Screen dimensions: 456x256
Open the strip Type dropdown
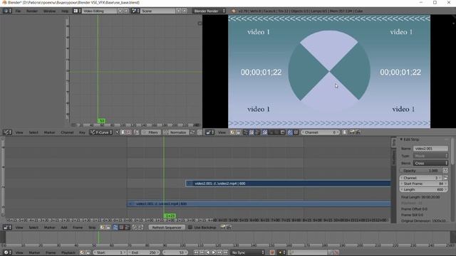pyautogui.click(x=430, y=156)
